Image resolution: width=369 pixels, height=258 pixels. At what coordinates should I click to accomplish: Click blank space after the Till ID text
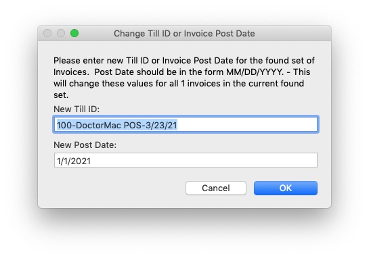pyautogui.click(x=247, y=125)
